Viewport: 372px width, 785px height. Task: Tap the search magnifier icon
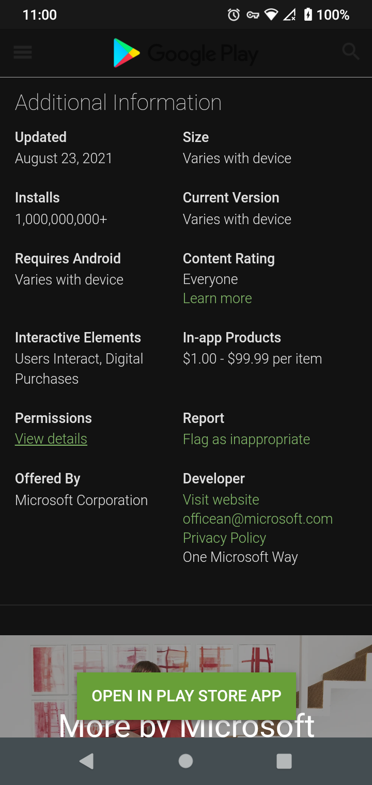click(x=350, y=52)
